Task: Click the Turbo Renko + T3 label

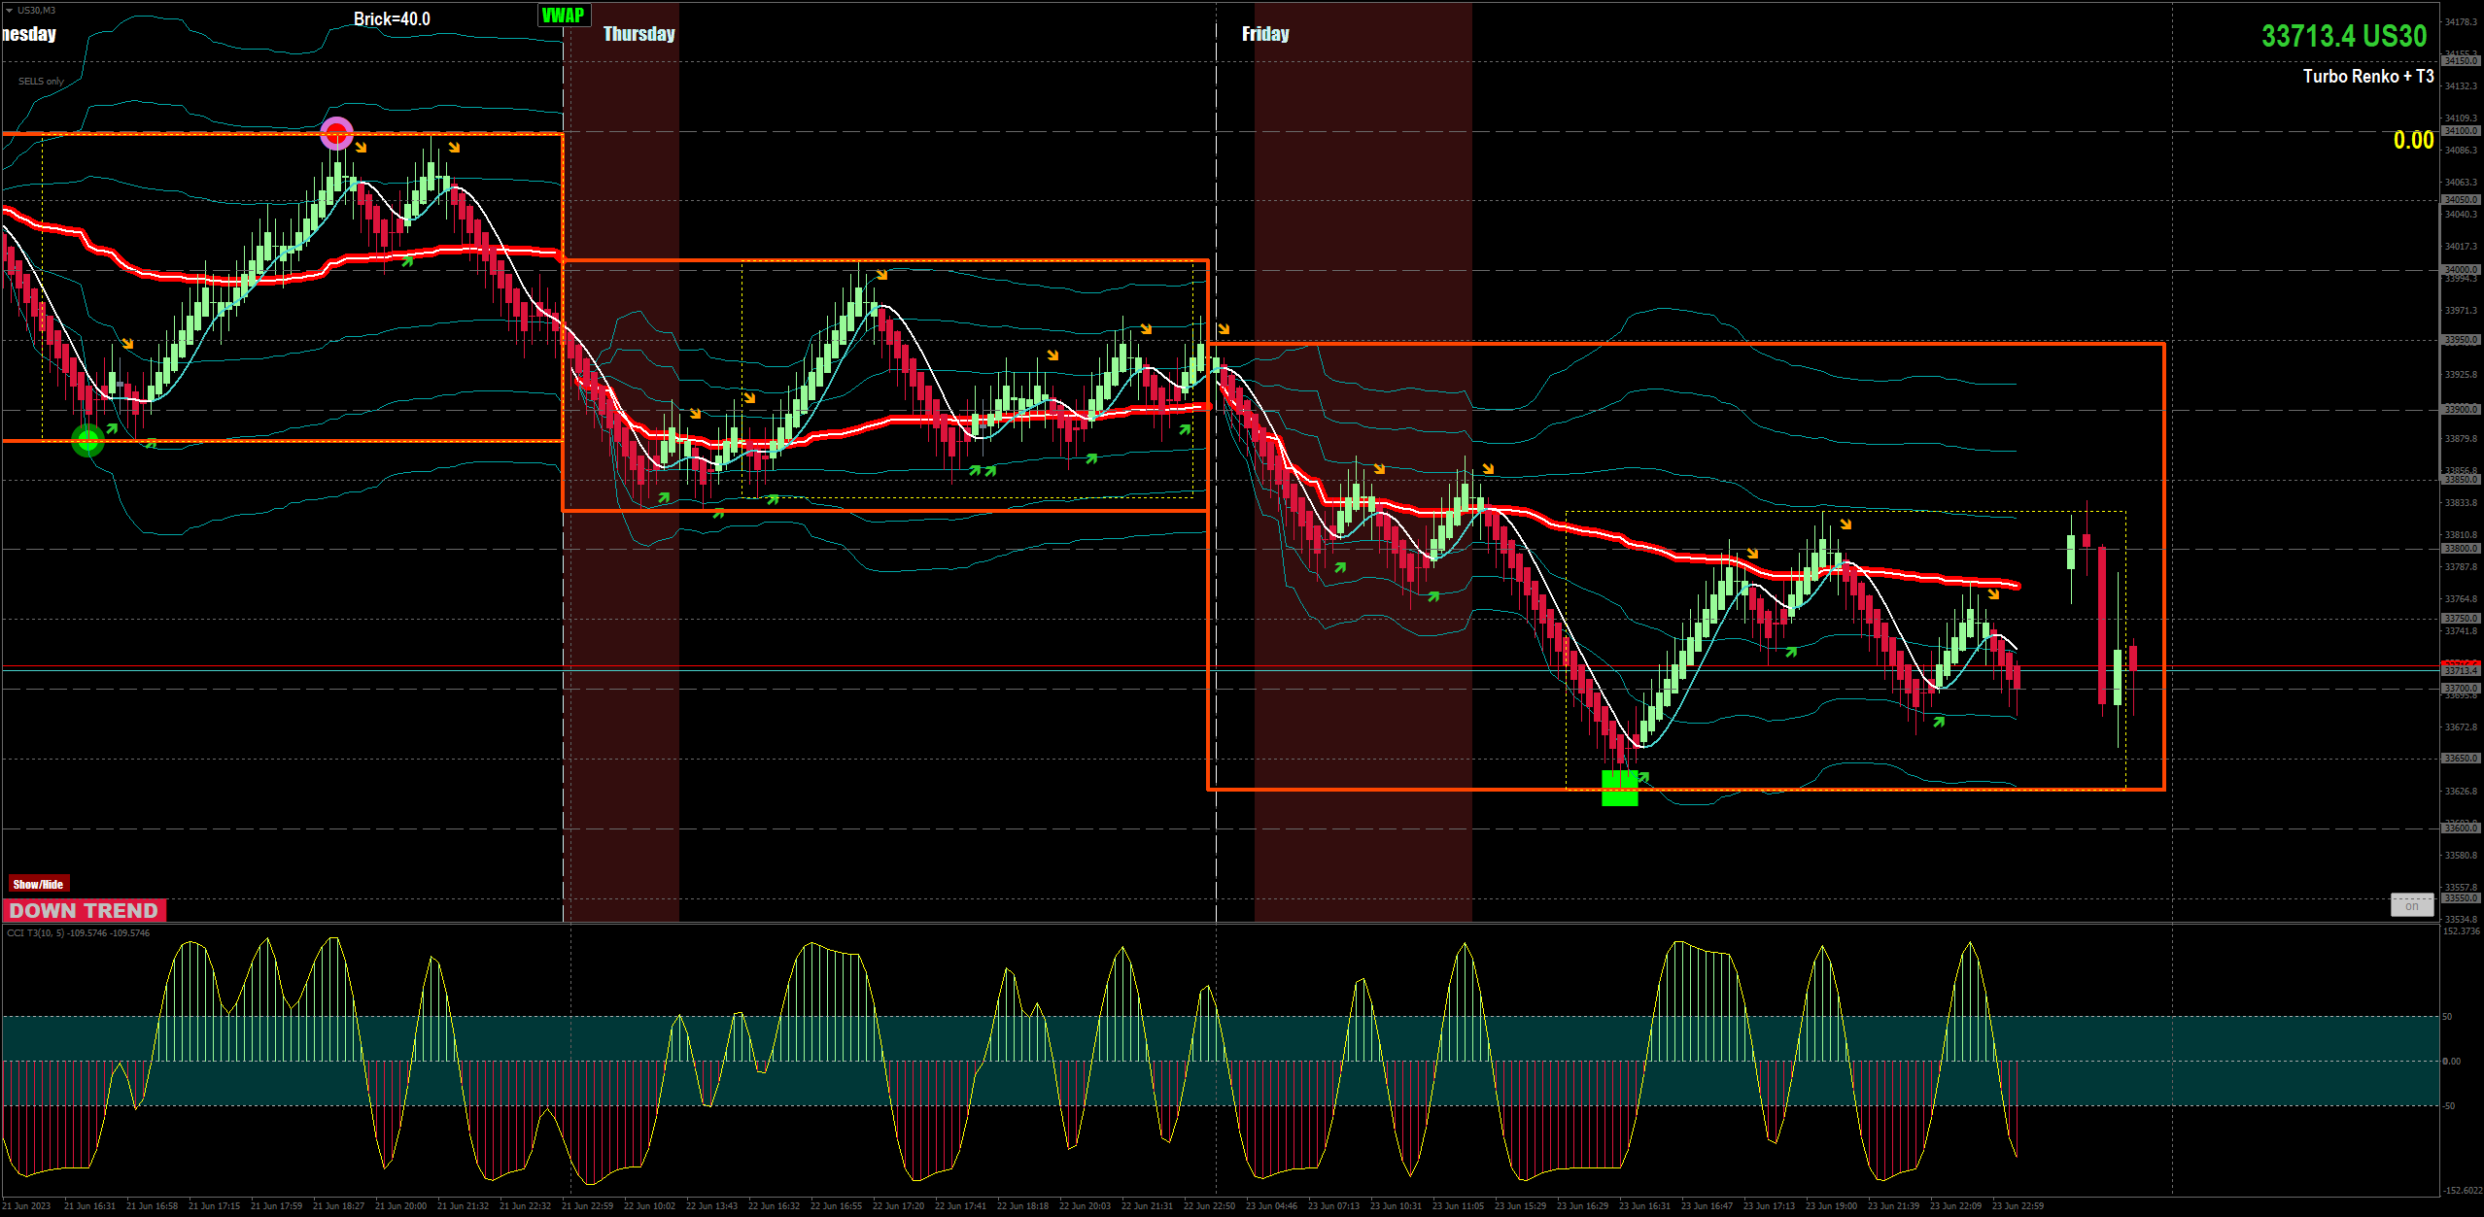Action: (x=2367, y=76)
